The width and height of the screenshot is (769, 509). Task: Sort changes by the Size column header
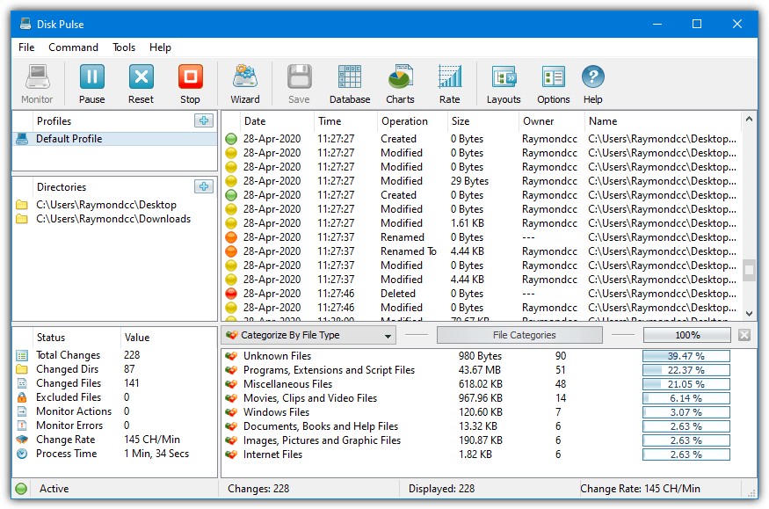(483, 121)
